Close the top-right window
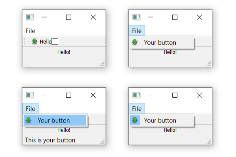The width and height of the screenshot is (236, 157). (199, 17)
